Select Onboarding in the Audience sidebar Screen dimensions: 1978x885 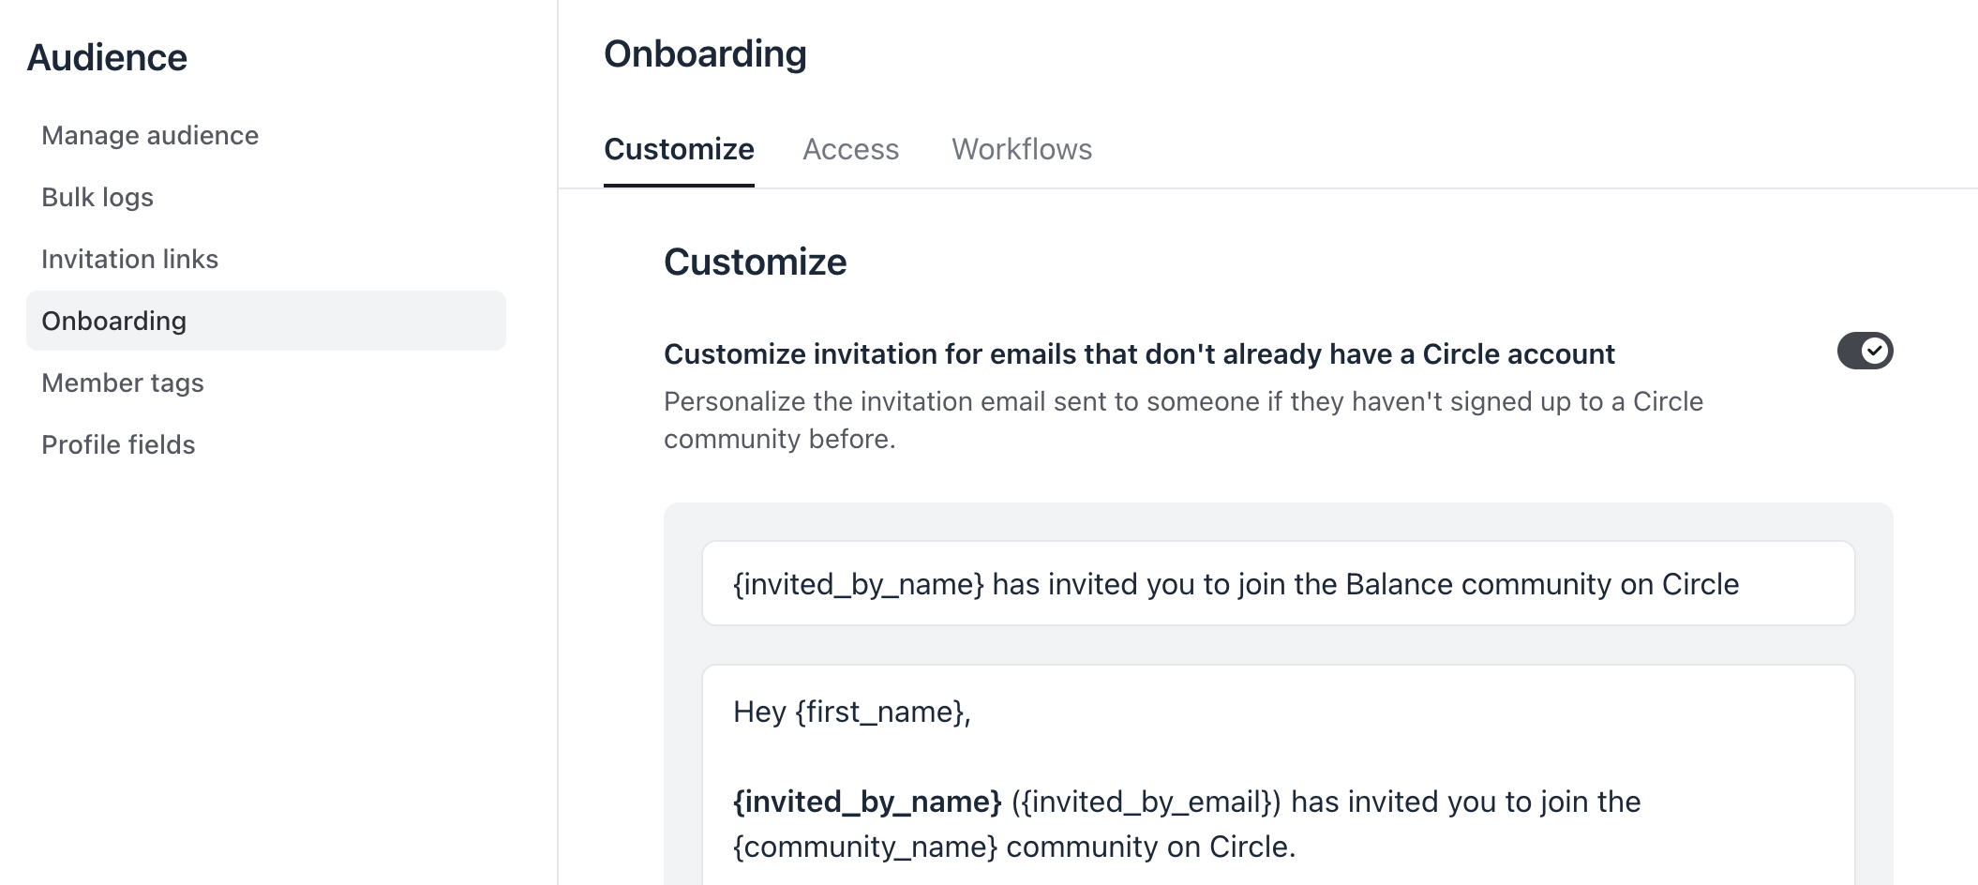click(266, 321)
